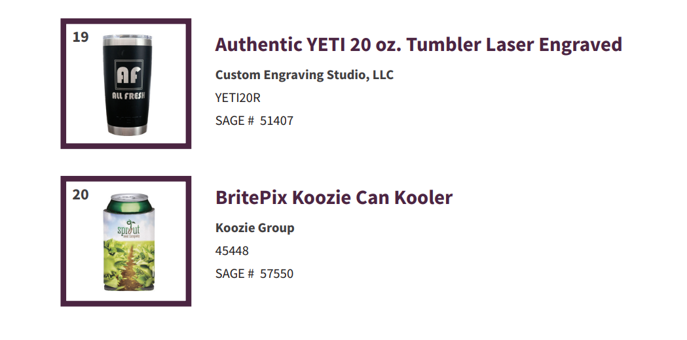Image resolution: width=687 pixels, height=340 pixels.
Task: Select the Koozie Group supplier name
Action: click(x=255, y=228)
